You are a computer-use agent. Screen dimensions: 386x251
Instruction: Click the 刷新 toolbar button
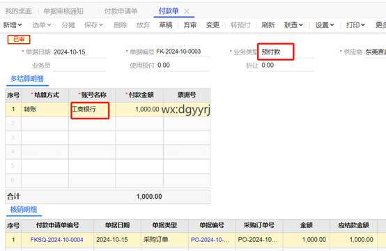pyautogui.click(x=268, y=25)
